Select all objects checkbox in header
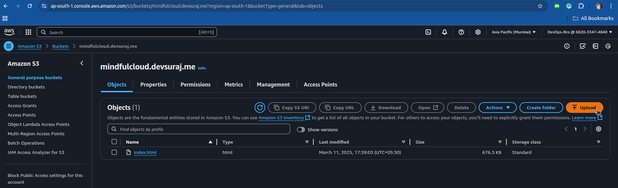This screenshot has width=618, height=188. point(114,142)
